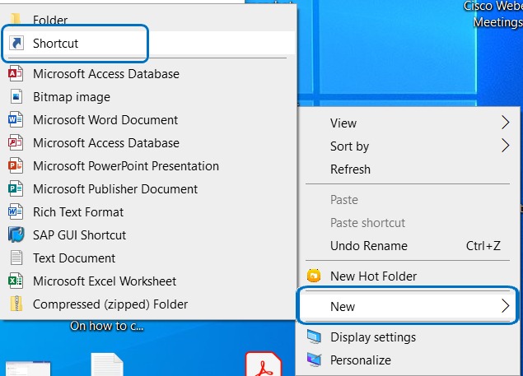Click the Compressed (zipped) Folder icon
Viewport: 523px width, 376px height.
coord(16,304)
